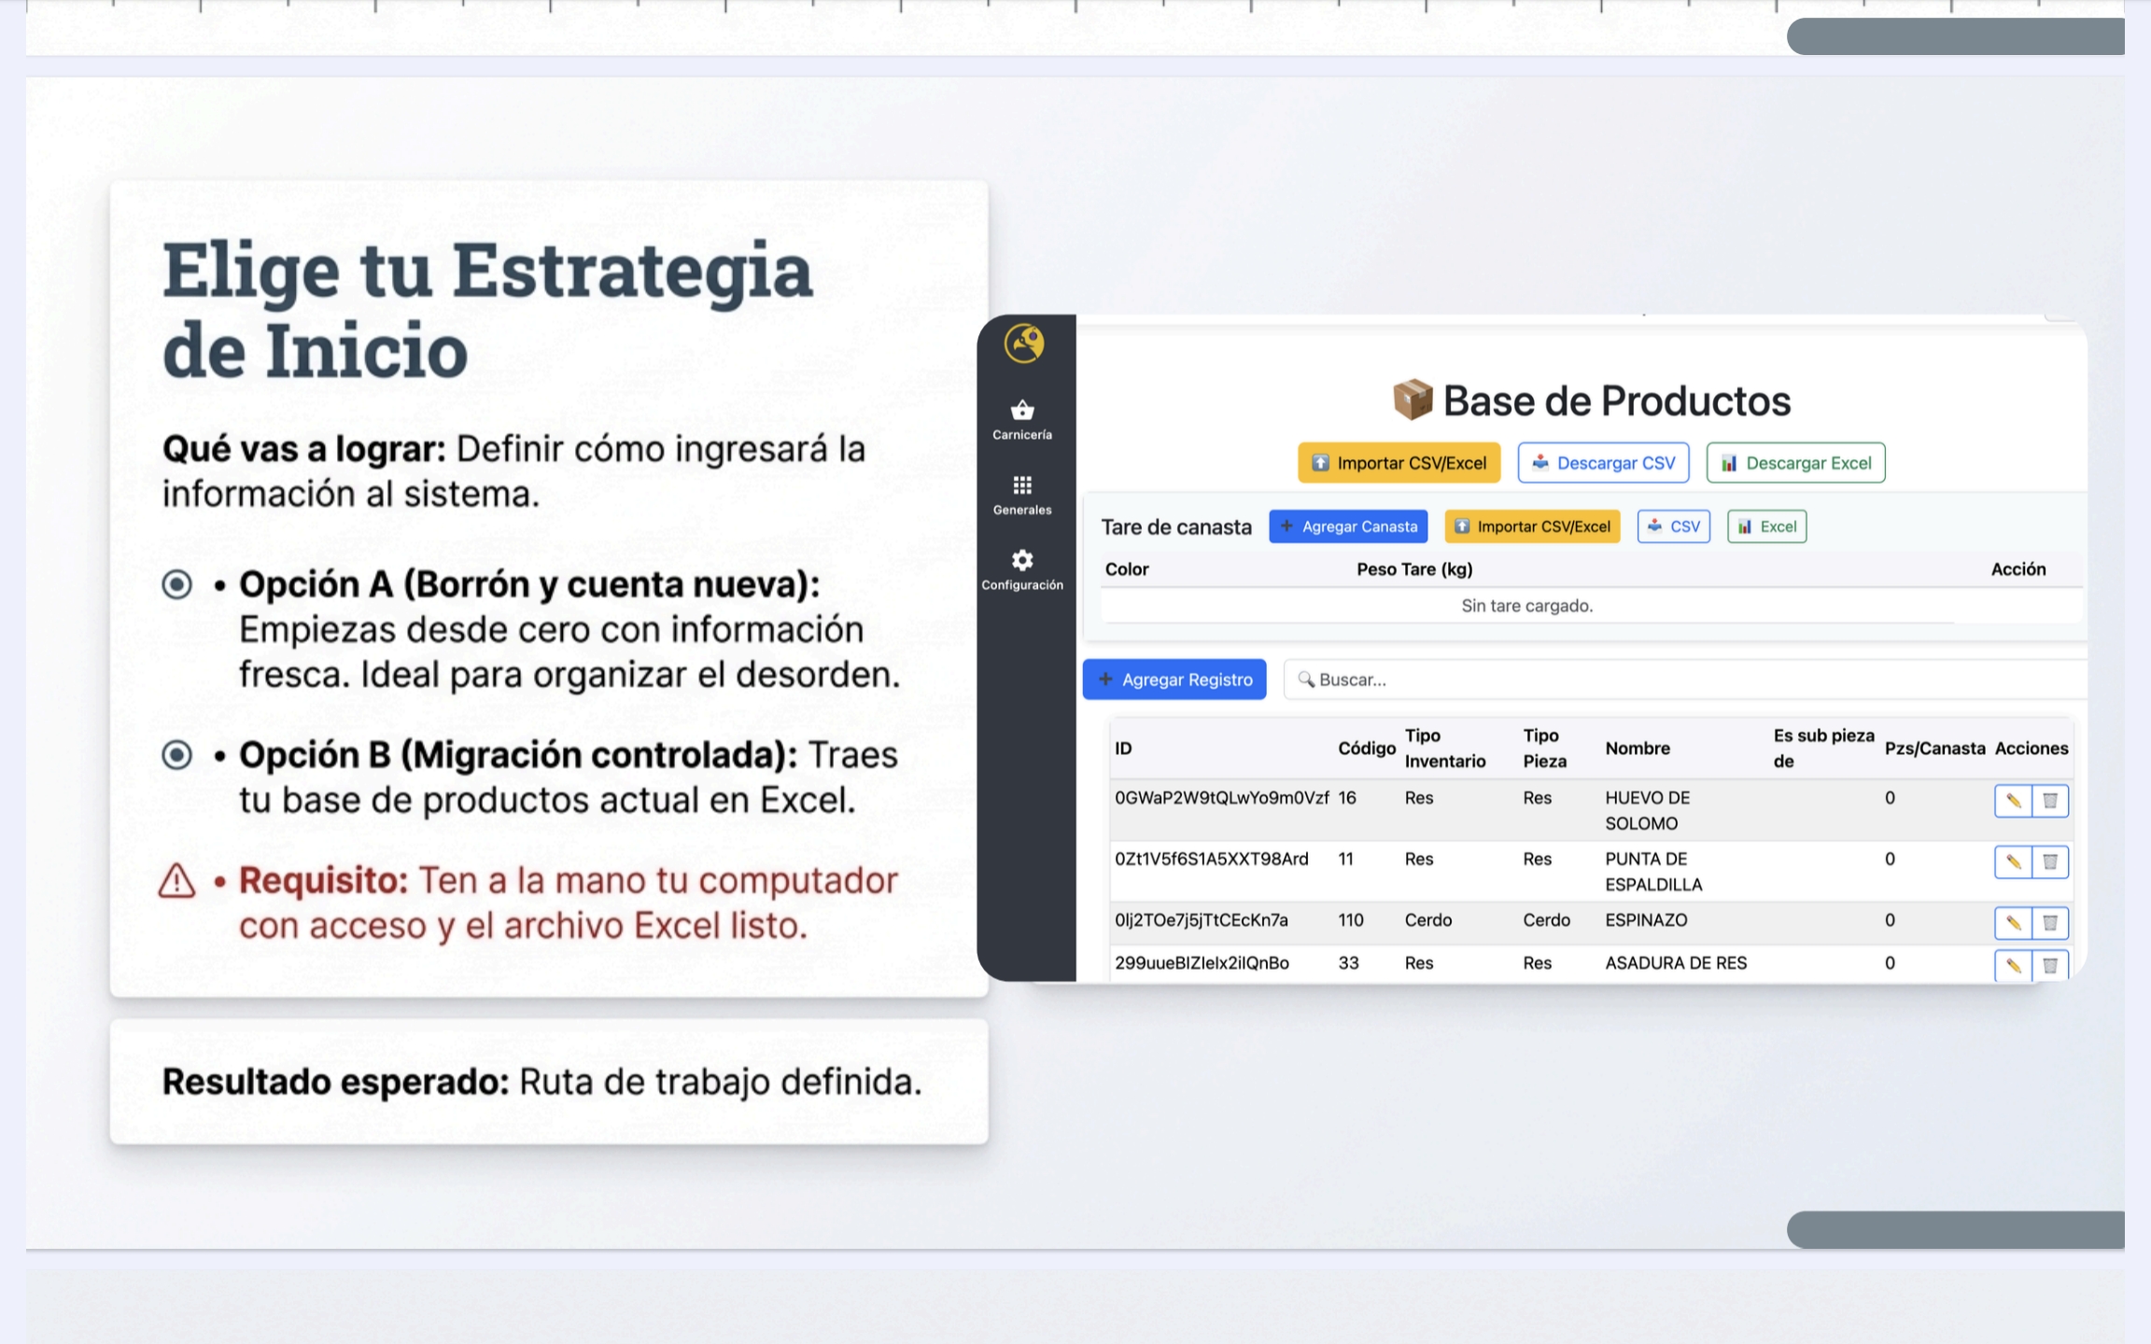Image resolution: width=2151 pixels, height=1344 pixels.
Task: Click trash icon for ASADURA DE RES
Action: tap(2050, 965)
